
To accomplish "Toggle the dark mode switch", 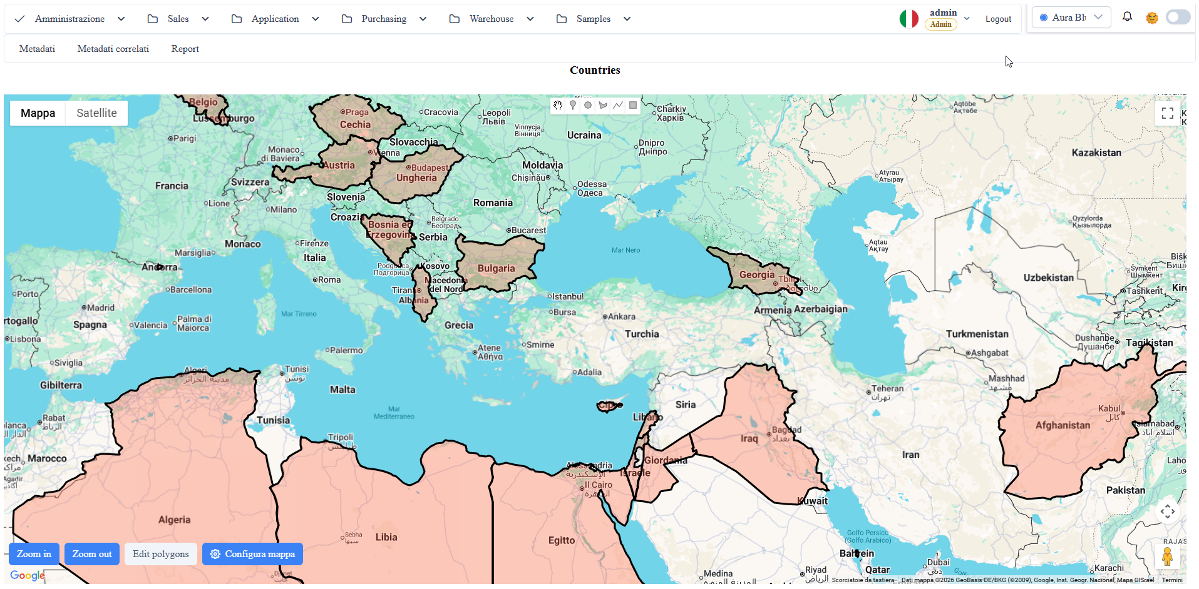I will click(1178, 18).
